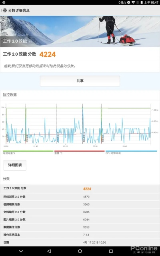160x256 pixels.
Task: Select the 工作 2.0 效能 分数 table row
Action: click(80, 188)
